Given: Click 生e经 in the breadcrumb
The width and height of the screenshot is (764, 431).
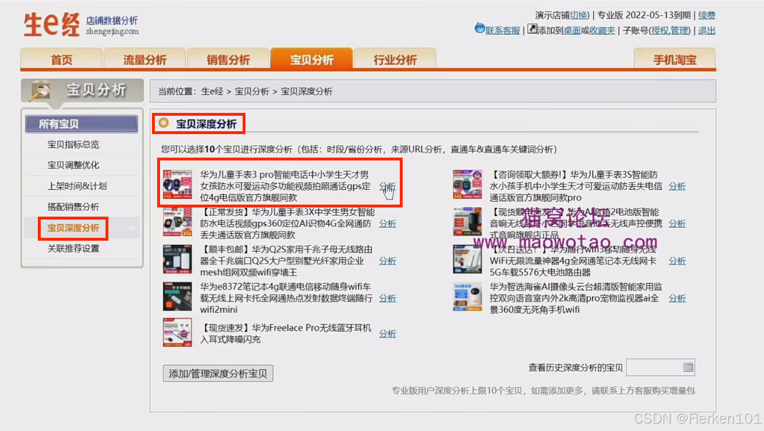Looking at the screenshot, I should point(212,91).
